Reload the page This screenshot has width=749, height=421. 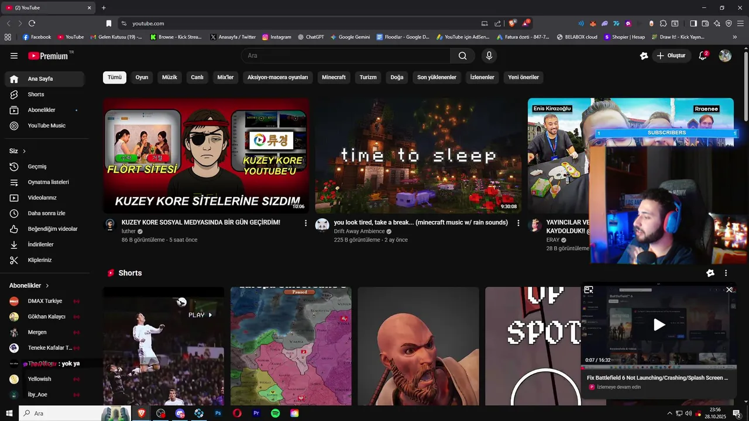[32, 23]
